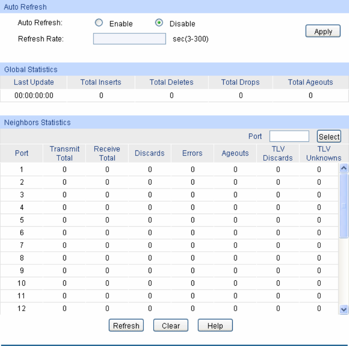Click the scrollbar up arrow

pyautogui.click(x=344, y=168)
